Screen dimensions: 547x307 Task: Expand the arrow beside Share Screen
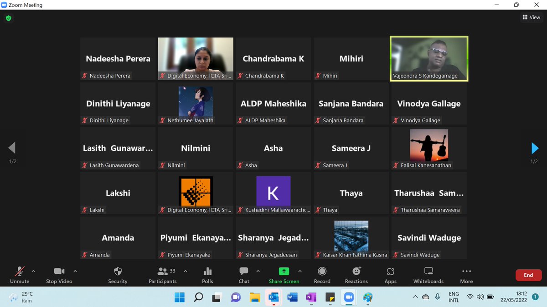300,271
